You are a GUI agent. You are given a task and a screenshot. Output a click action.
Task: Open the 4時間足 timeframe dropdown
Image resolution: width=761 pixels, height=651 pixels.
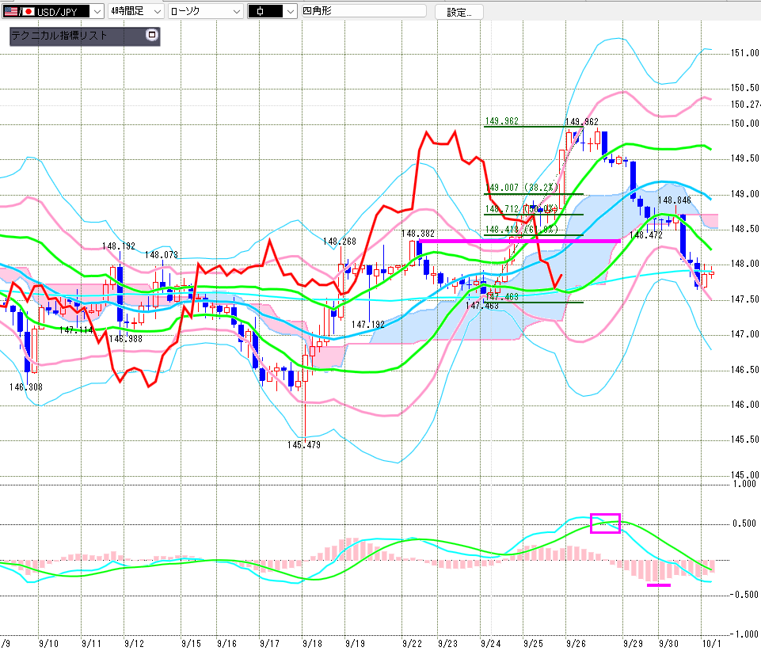(x=156, y=12)
